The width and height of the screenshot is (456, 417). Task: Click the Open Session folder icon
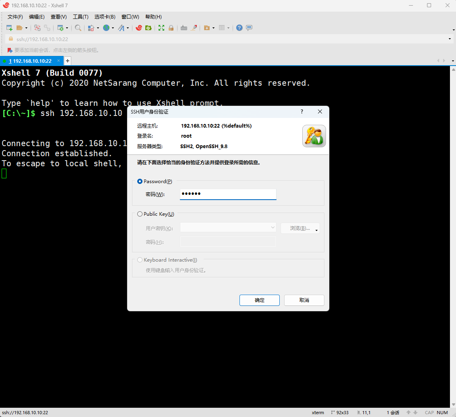tap(19, 28)
